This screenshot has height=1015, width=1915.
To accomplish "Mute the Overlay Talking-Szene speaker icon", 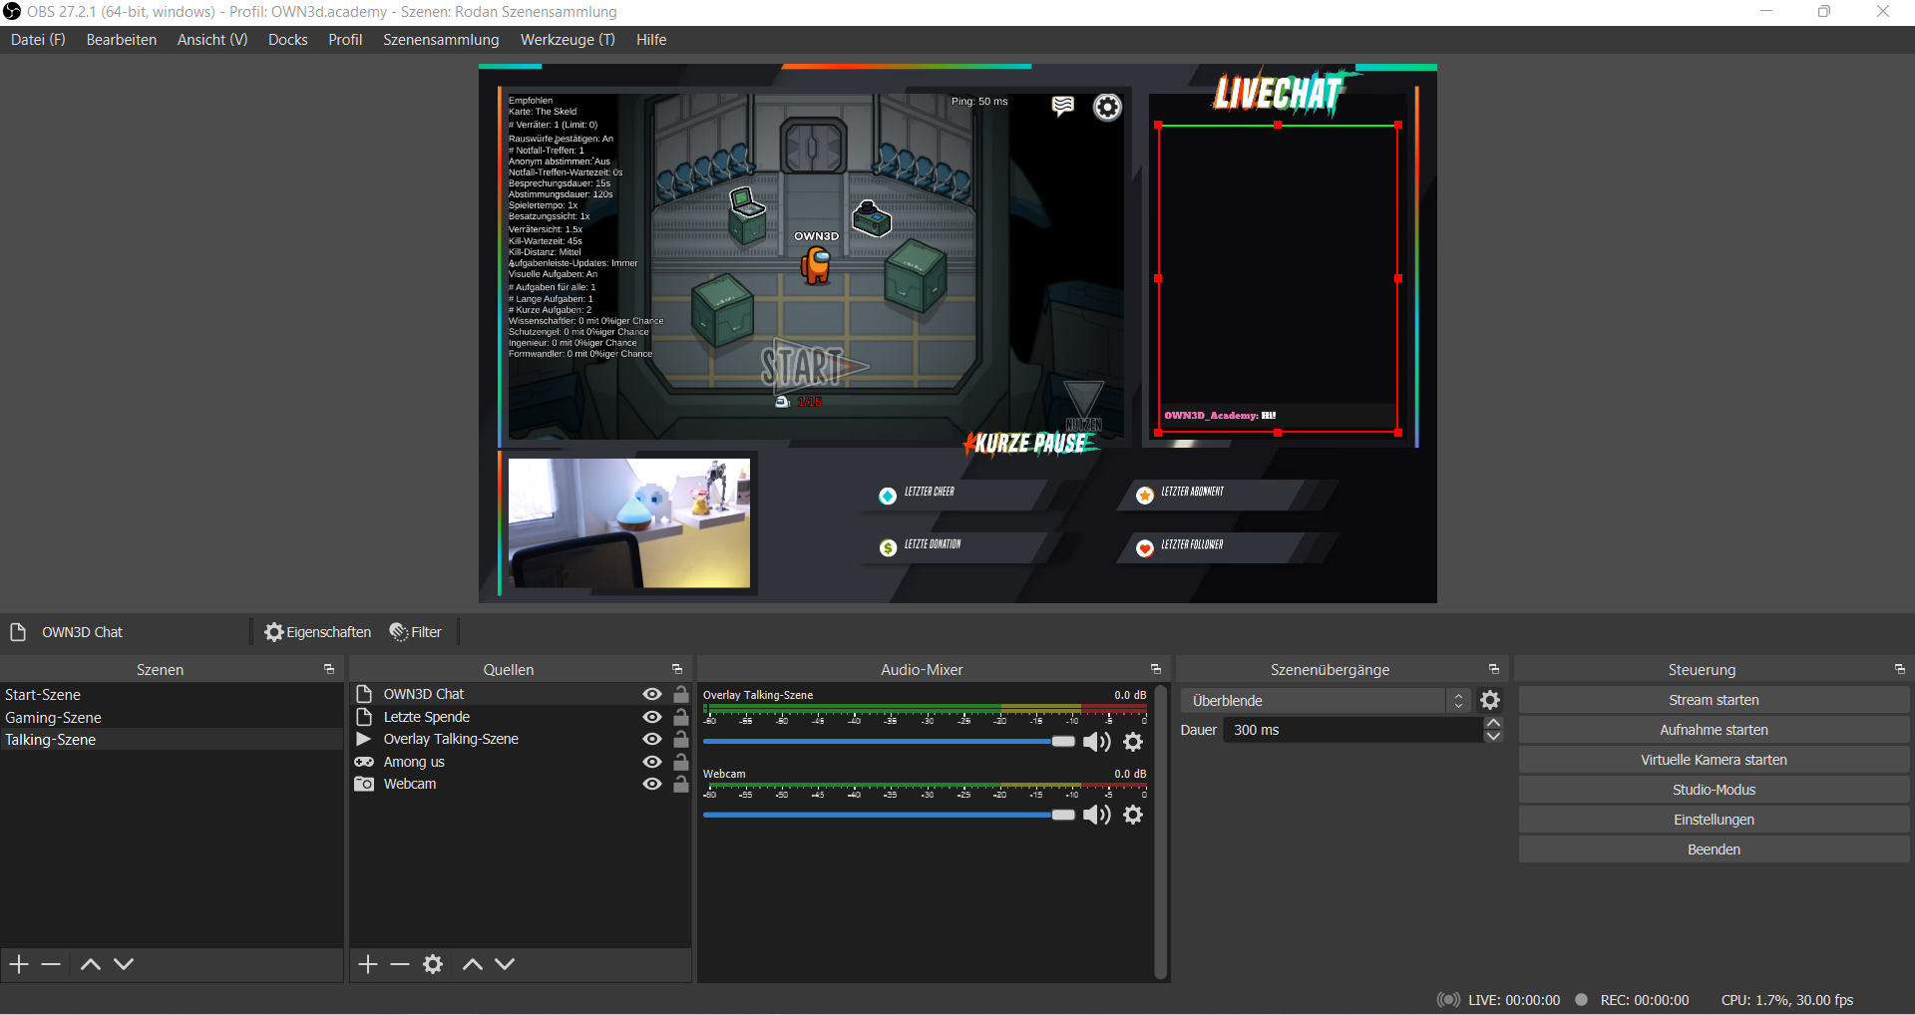I will tap(1096, 742).
